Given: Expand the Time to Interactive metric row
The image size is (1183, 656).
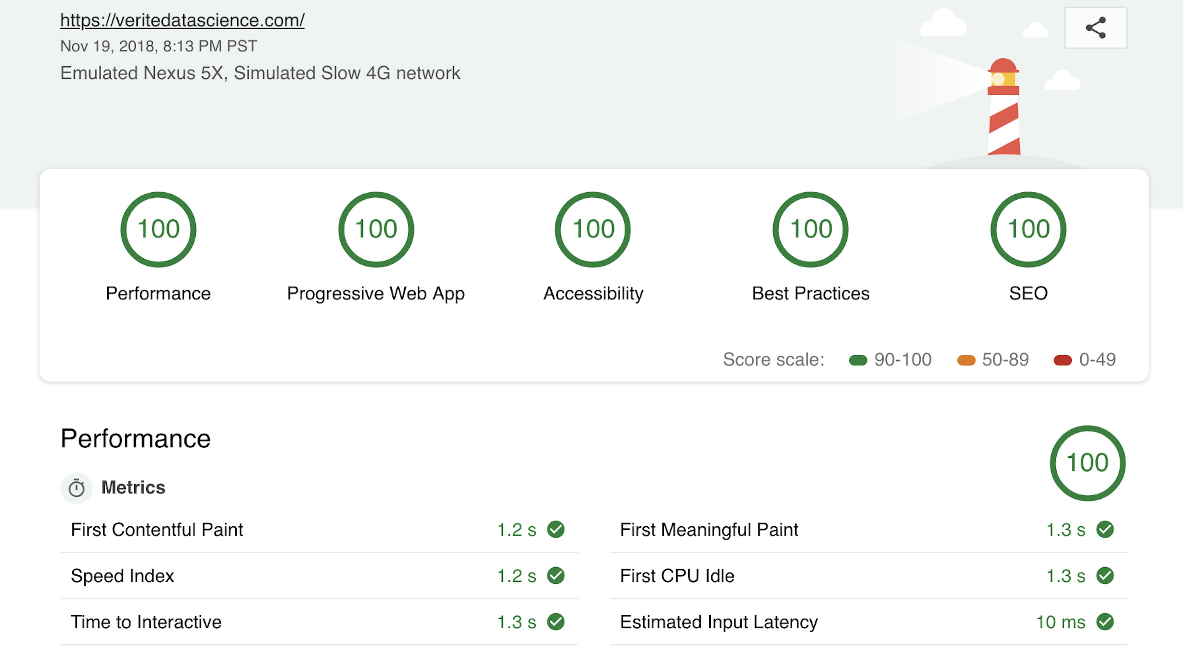Looking at the screenshot, I should (x=146, y=622).
